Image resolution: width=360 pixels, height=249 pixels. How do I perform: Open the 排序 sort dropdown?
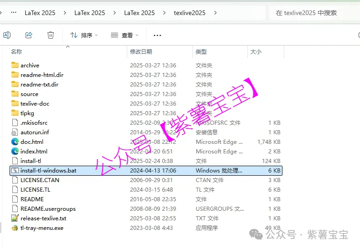tap(84, 35)
